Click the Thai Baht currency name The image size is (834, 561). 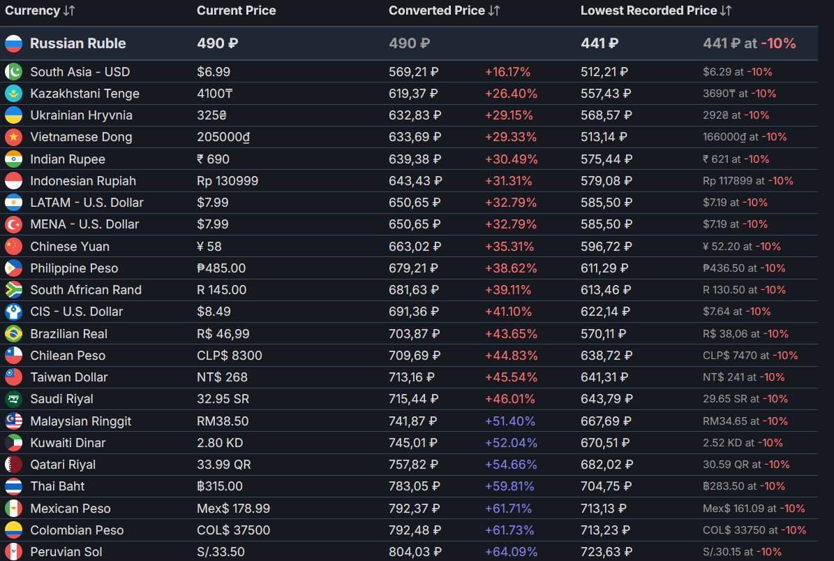click(x=57, y=486)
